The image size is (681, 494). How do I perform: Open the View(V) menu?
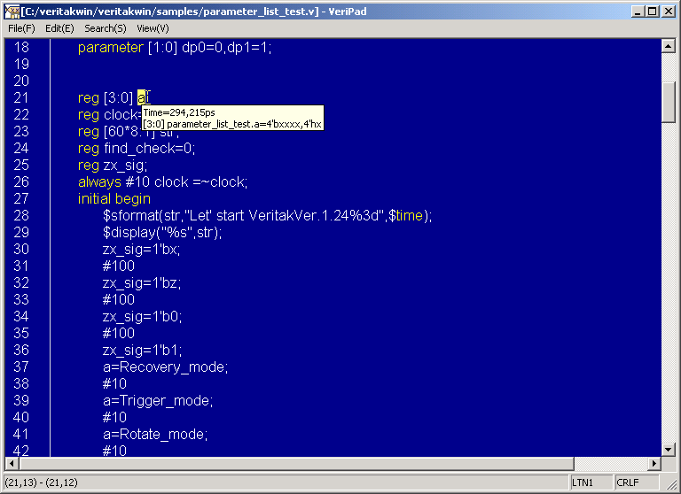(x=153, y=28)
